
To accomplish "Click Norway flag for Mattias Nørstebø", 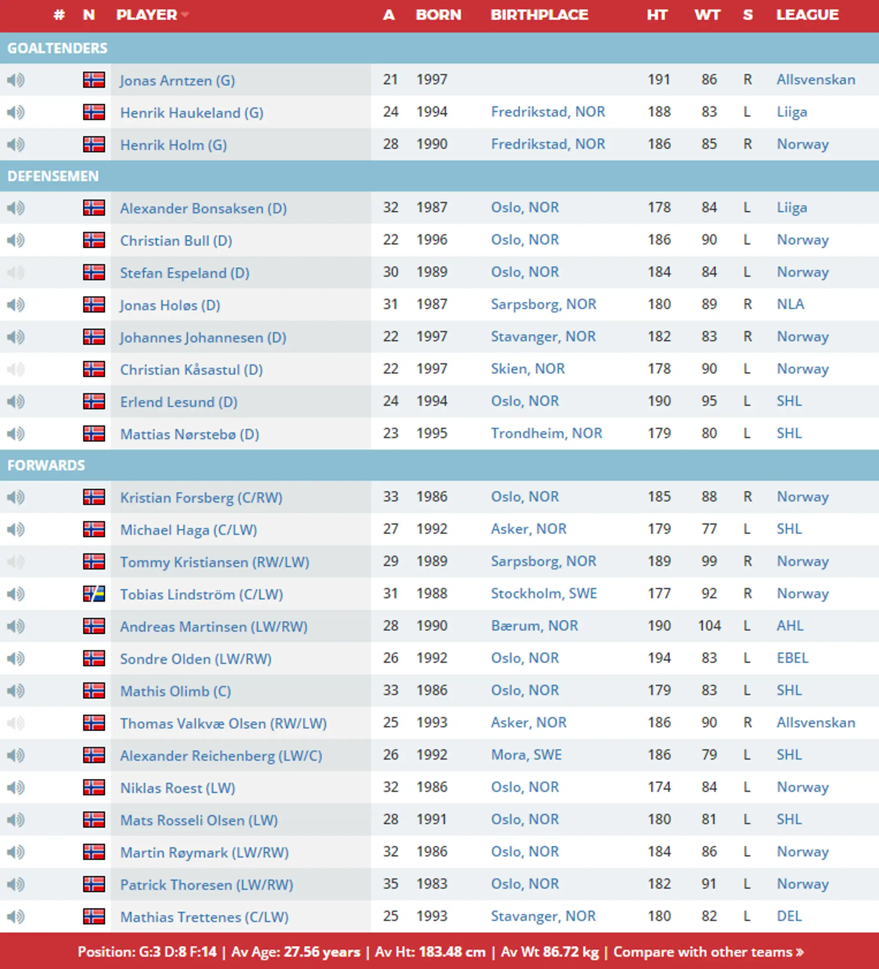I will pyautogui.click(x=94, y=434).
